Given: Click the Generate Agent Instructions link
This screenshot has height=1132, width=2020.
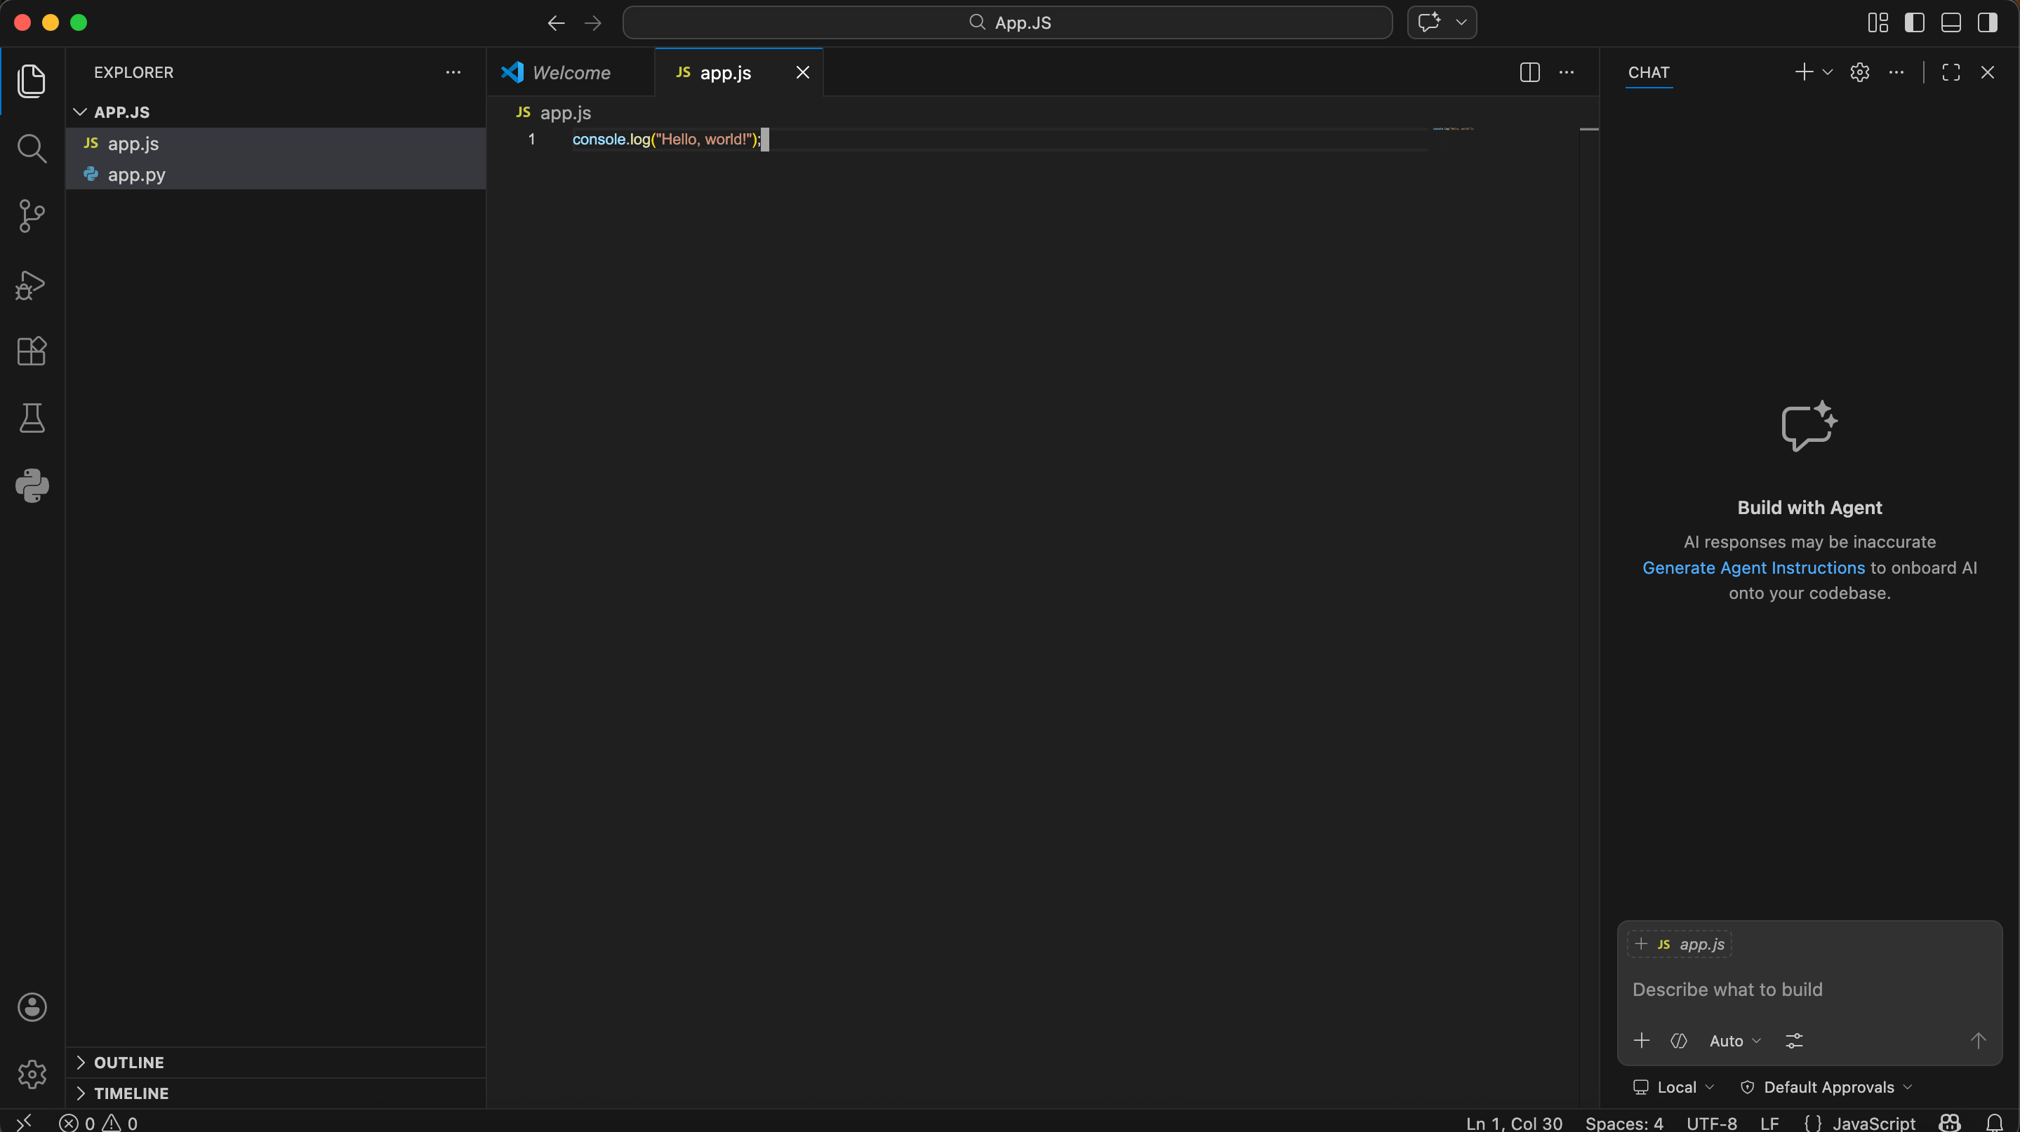Looking at the screenshot, I should click(x=1753, y=568).
